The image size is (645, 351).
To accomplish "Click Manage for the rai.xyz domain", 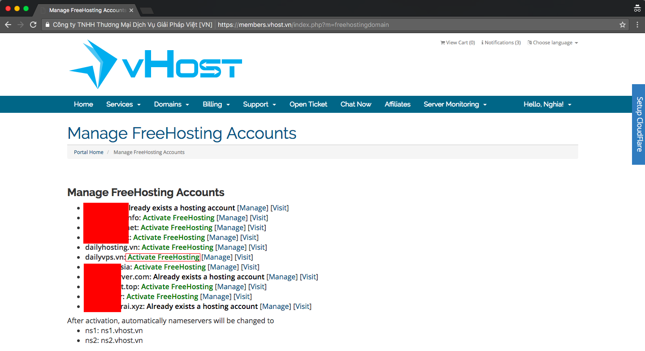I will (276, 307).
